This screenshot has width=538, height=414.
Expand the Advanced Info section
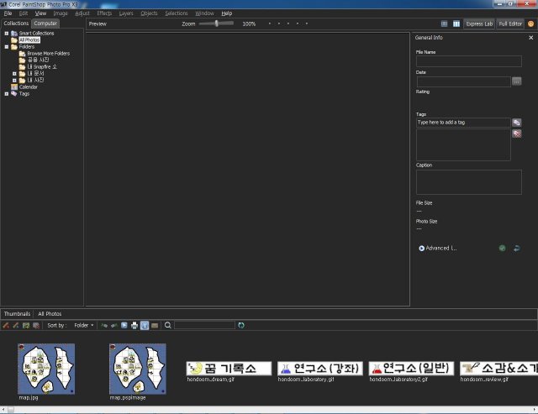click(438, 248)
